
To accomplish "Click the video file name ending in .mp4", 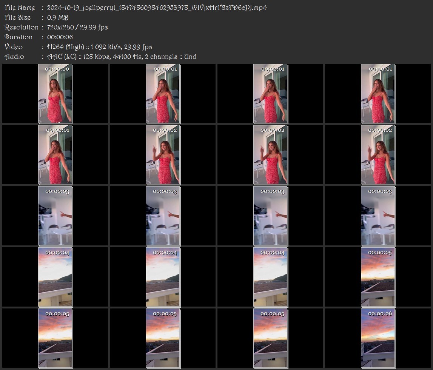I will pyautogui.click(x=157, y=8).
